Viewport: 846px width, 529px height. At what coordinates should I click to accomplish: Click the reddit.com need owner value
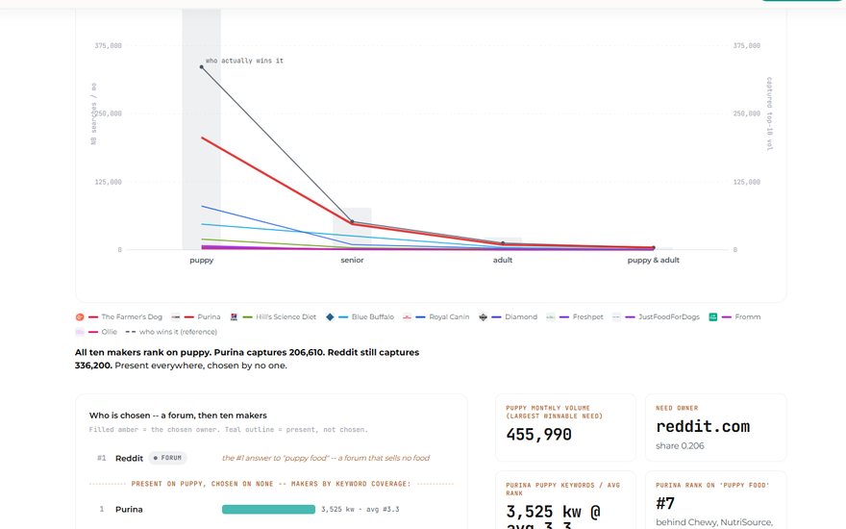pyautogui.click(x=703, y=426)
